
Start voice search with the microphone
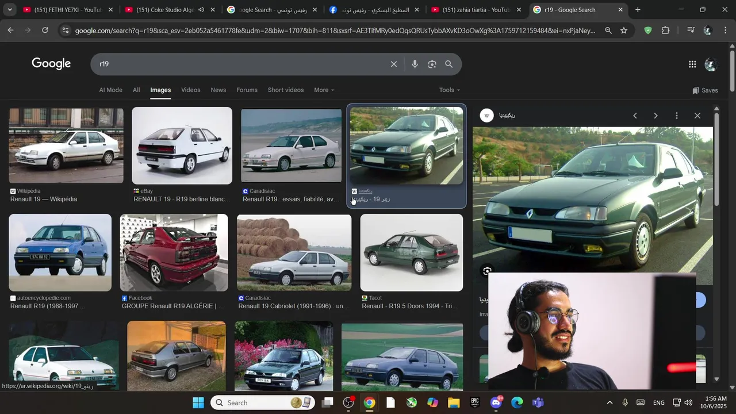click(x=415, y=64)
